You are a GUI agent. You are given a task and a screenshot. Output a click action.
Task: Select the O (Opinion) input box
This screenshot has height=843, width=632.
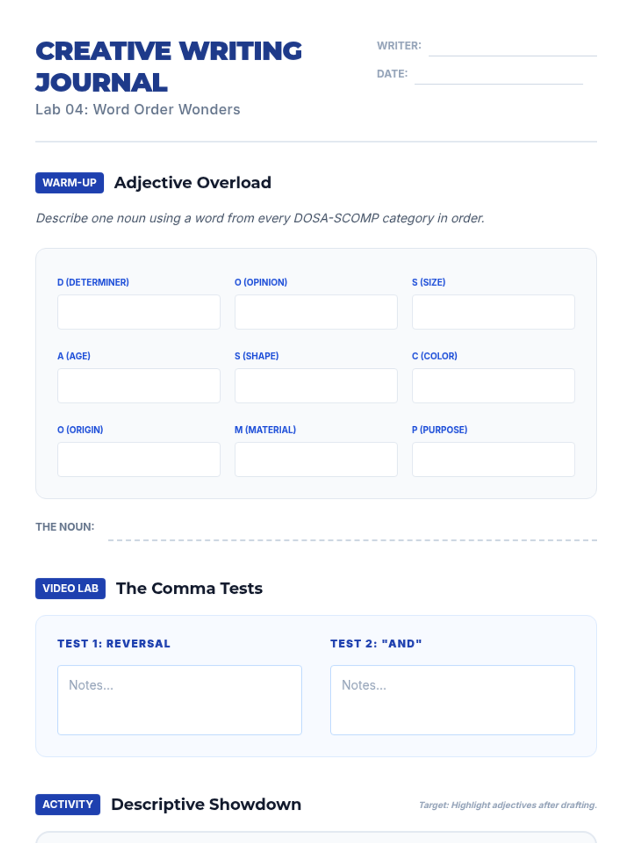click(316, 312)
